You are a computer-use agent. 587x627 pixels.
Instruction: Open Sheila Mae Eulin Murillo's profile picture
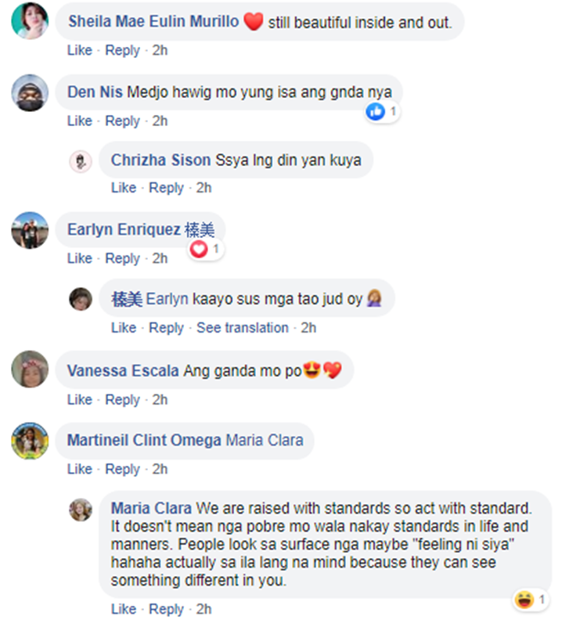pyautogui.click(x=30, y=21)
